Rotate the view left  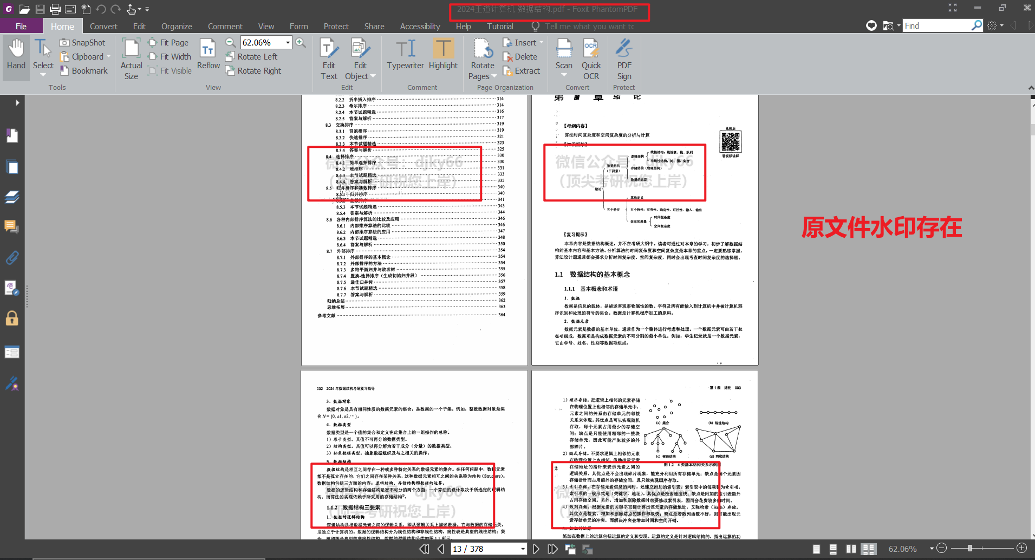[251, 56]
